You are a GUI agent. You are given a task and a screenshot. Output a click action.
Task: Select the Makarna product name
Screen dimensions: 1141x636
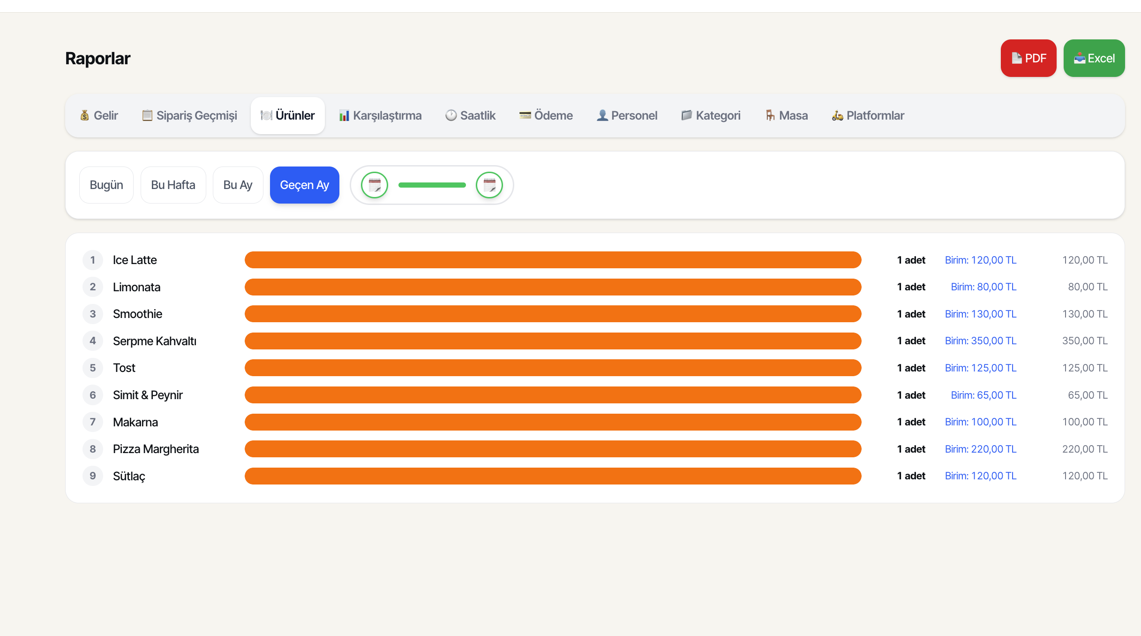(135, 422)
